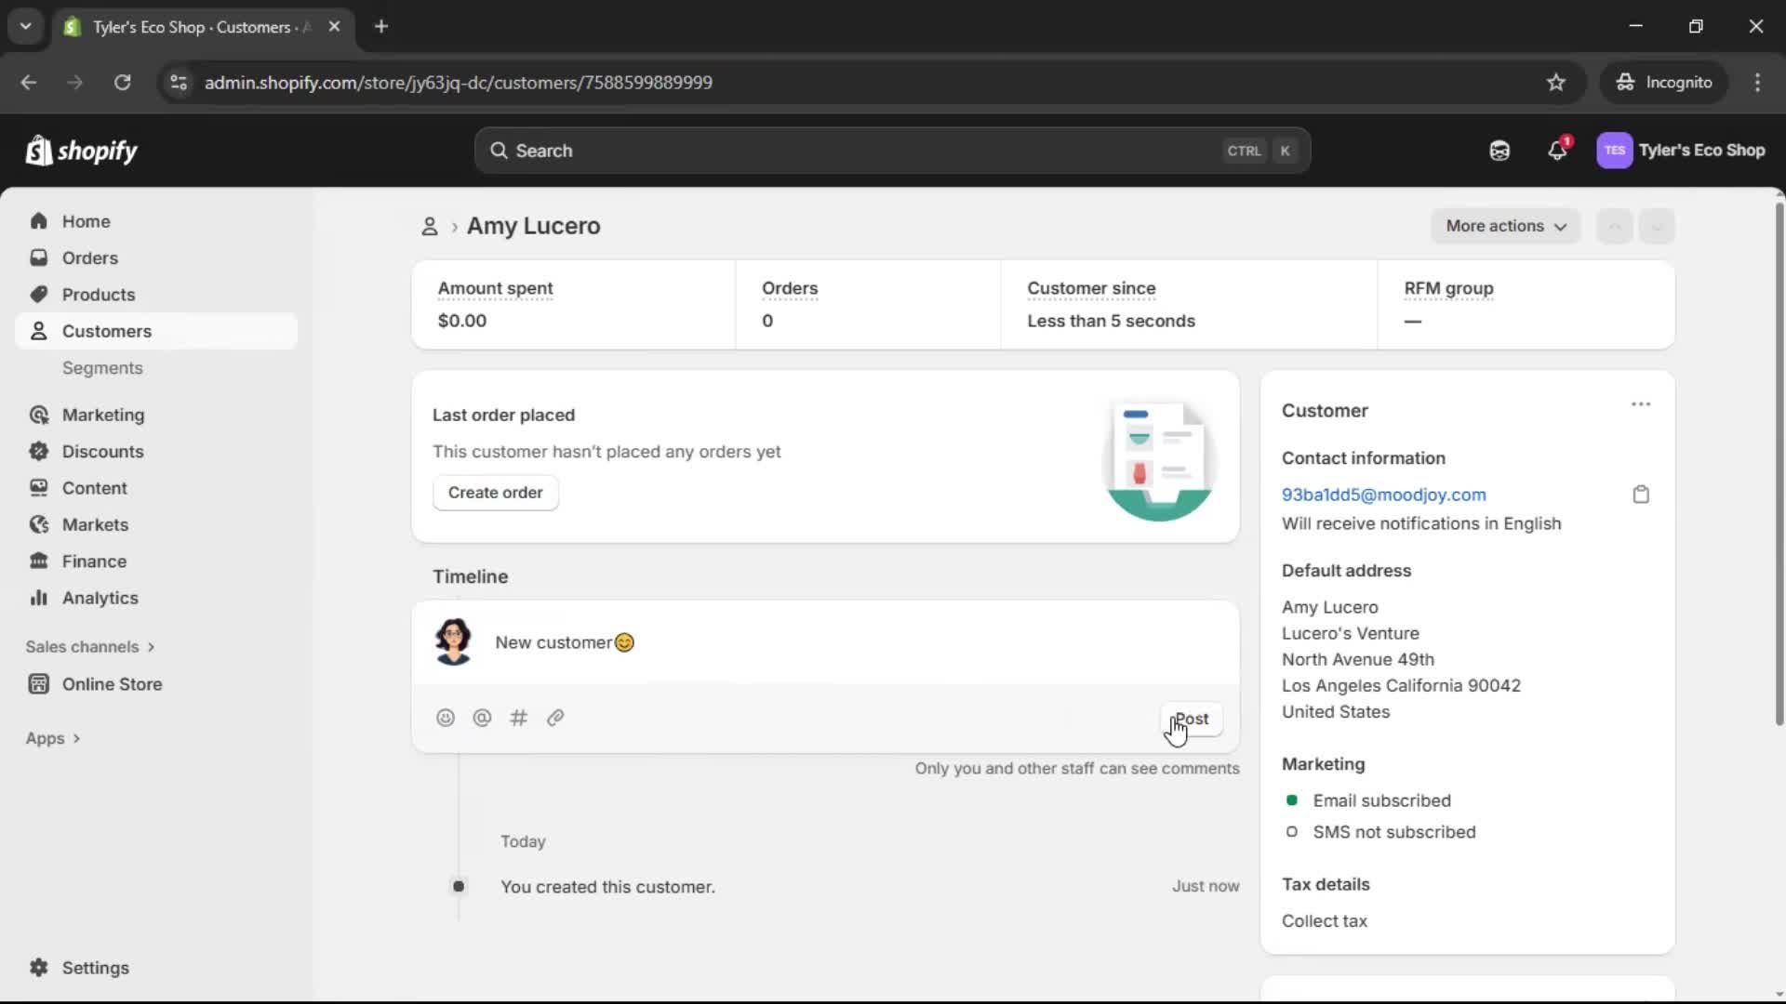Open Shopify admin notifications bell

pos(1558,150)
